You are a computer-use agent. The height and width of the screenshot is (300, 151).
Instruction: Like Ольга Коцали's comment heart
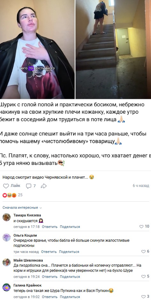tap(143, 252)
